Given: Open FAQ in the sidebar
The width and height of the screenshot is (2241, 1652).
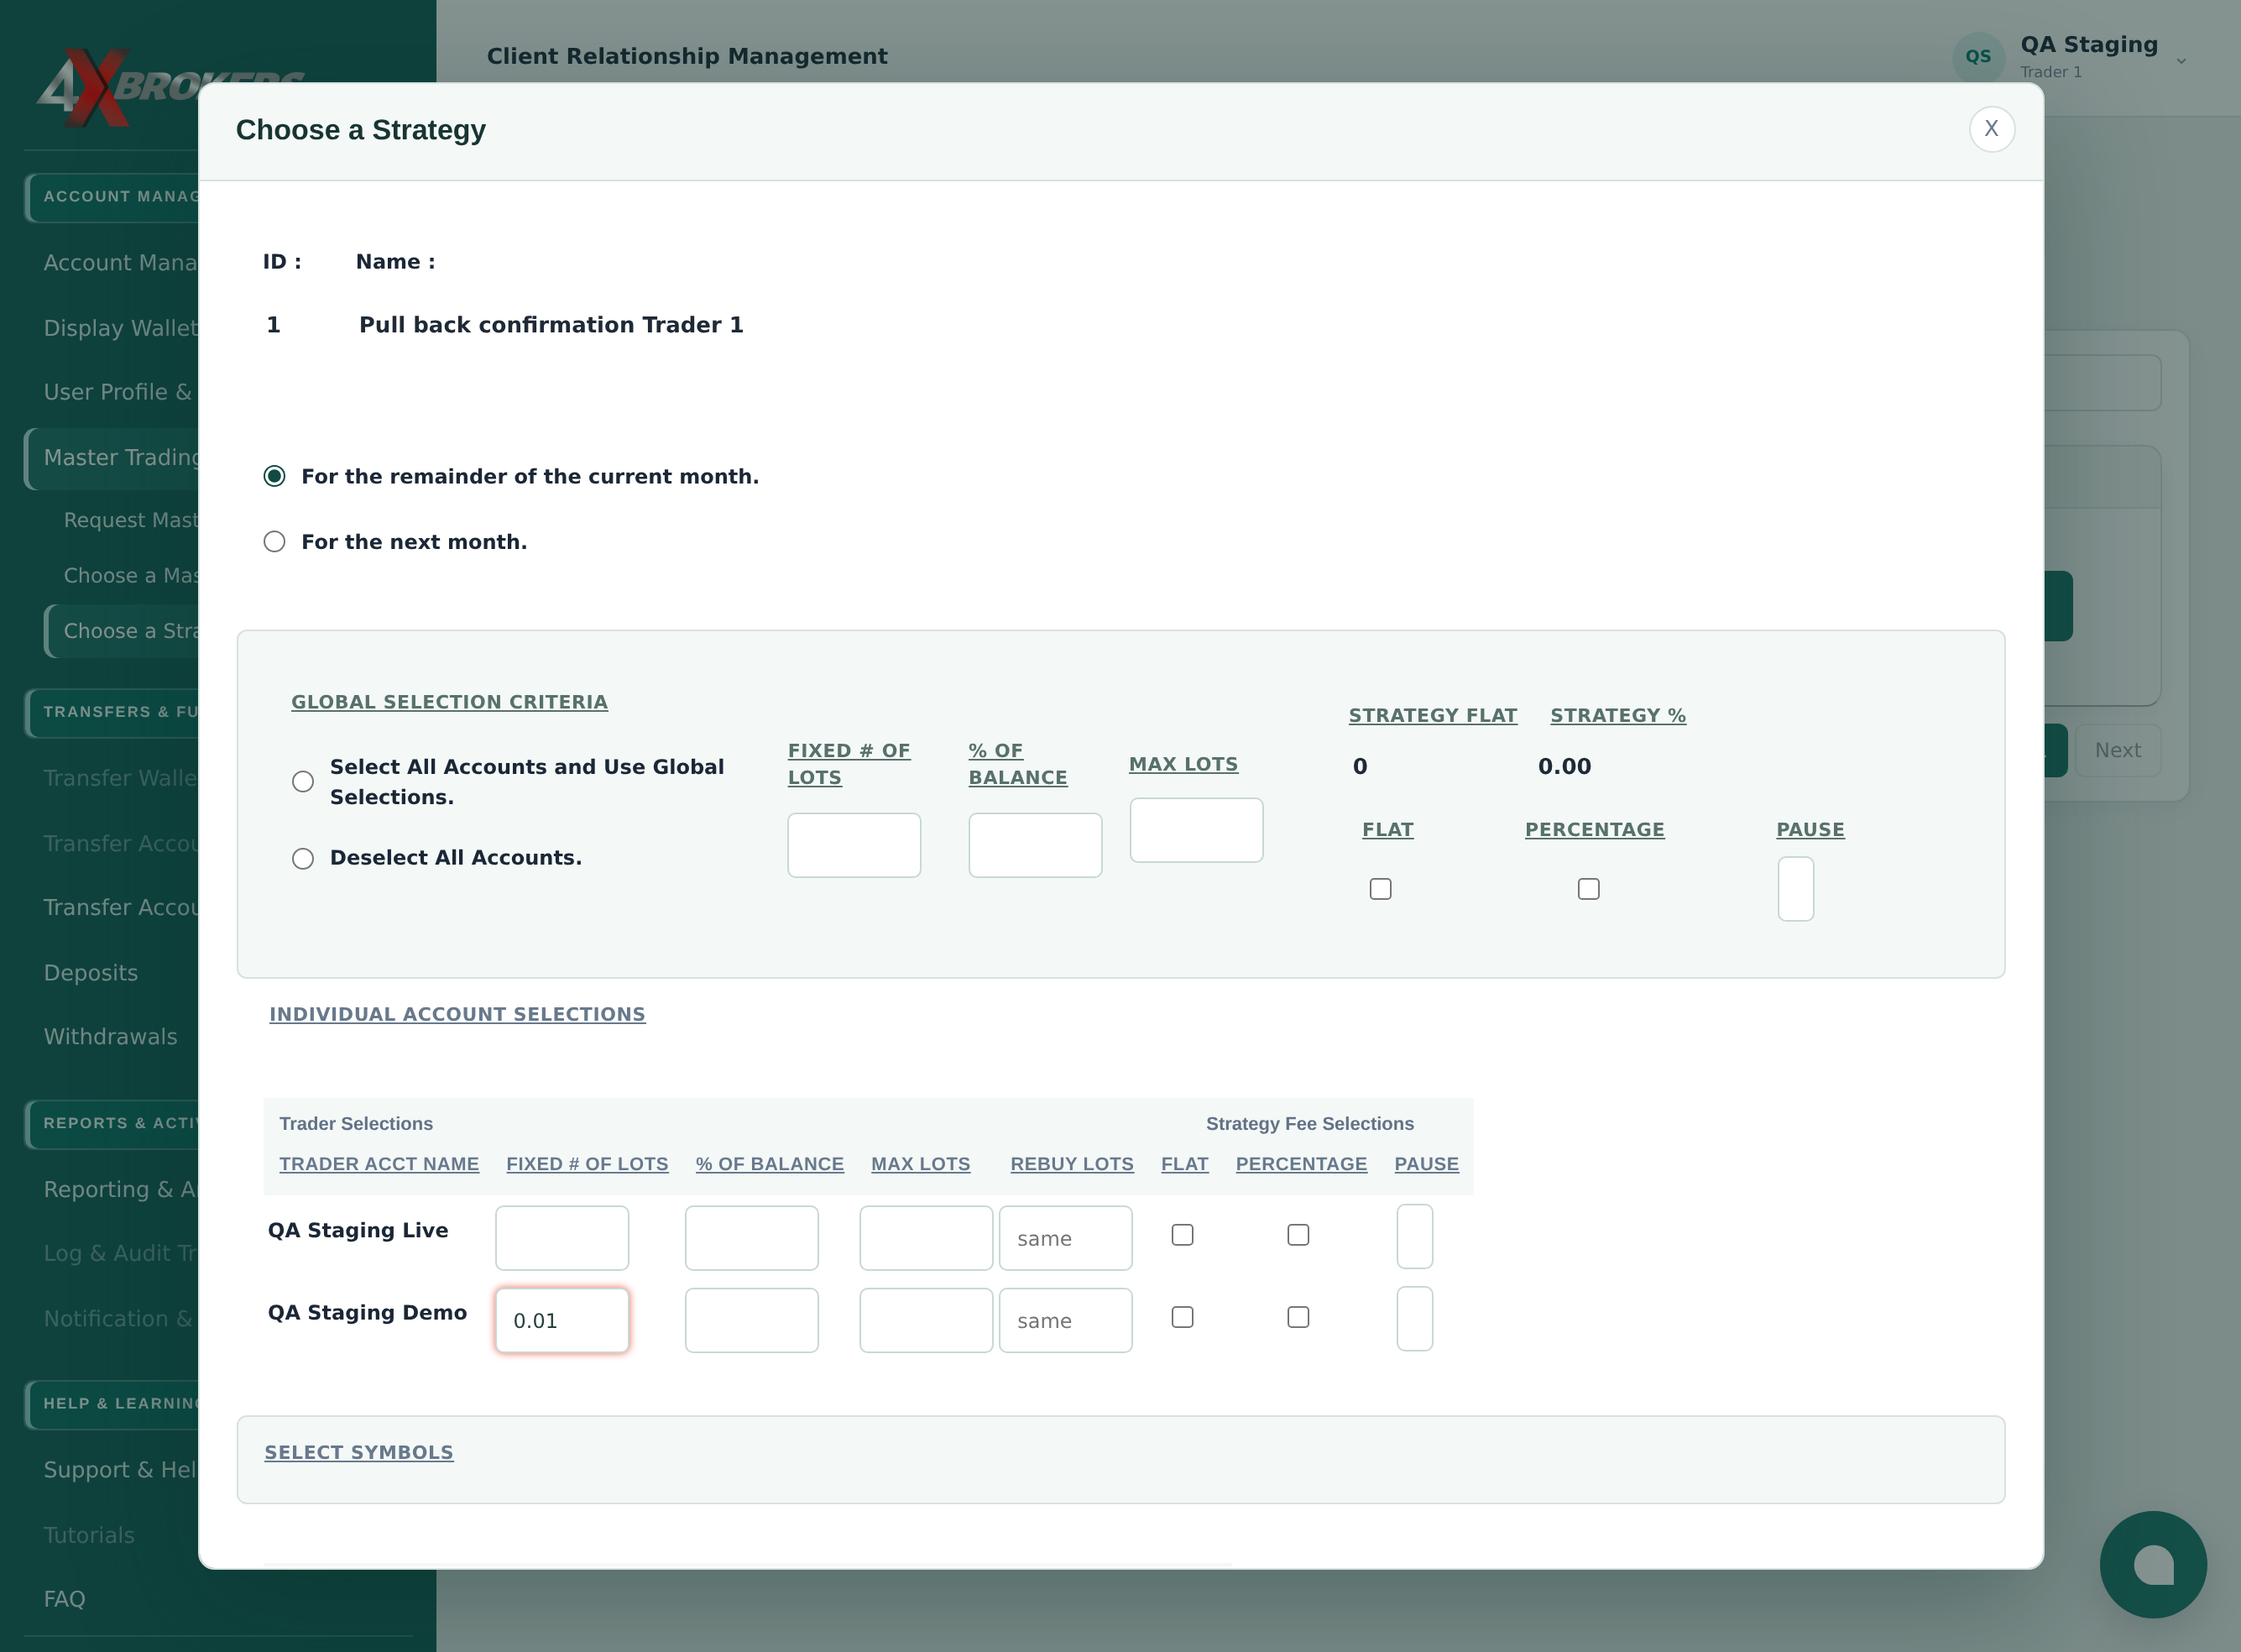Looking at the screenshot, I should click(64, 1599).
